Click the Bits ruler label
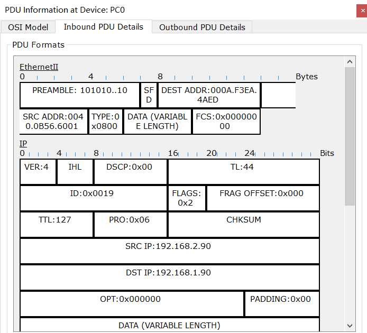 pos(327,153)
